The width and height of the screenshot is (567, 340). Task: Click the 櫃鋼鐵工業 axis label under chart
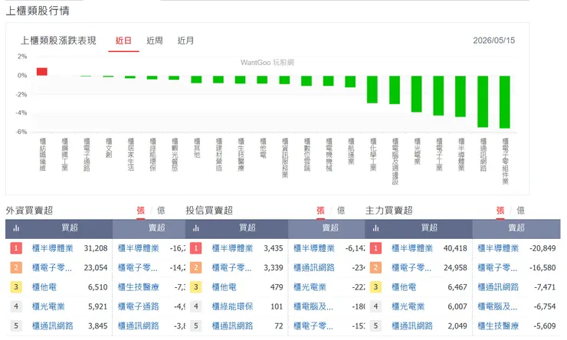(x=64, y=155)
